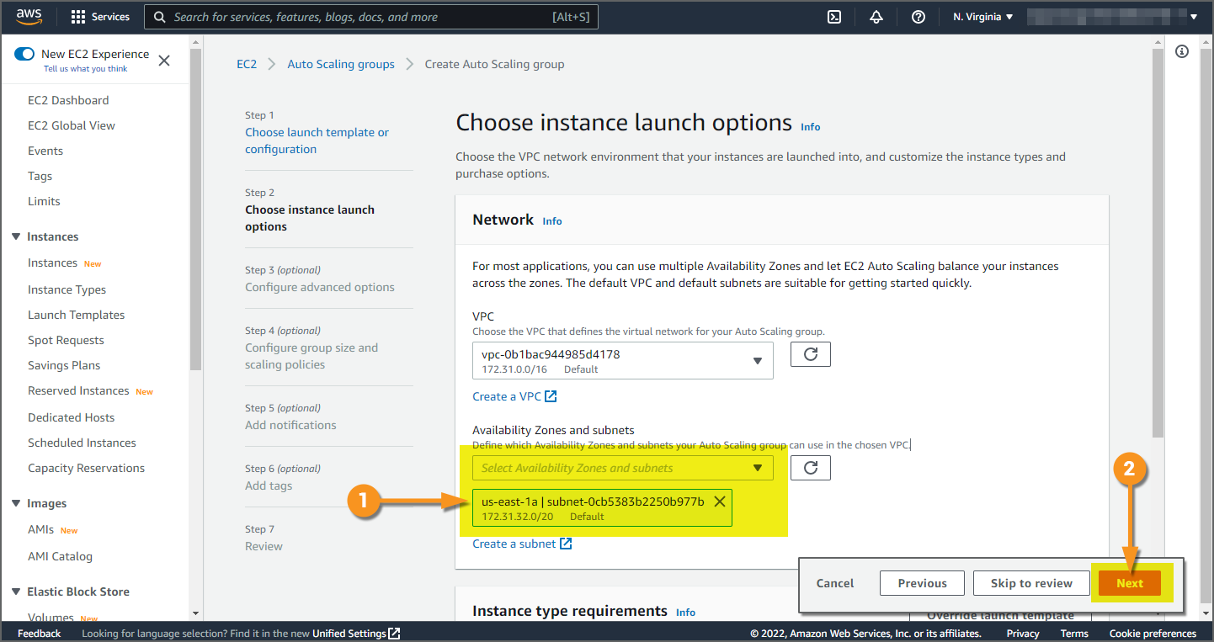Open EC2 Dashboard in sidebar
Screen dimensions: 1214x642
click(x=68, y=100)
